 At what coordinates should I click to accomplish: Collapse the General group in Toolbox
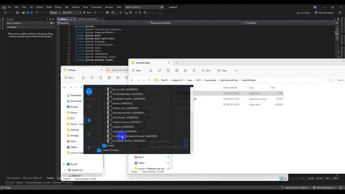pyautogui.click(x=8, y=27)
